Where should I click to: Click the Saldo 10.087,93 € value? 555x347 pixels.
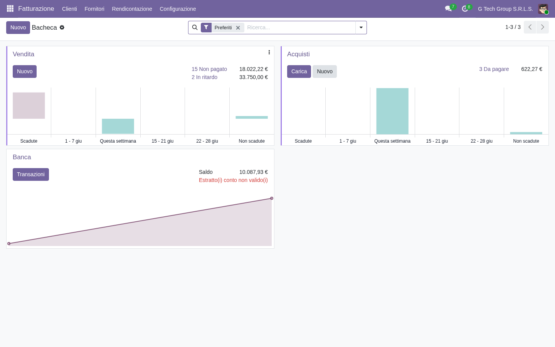click(254, 172)
